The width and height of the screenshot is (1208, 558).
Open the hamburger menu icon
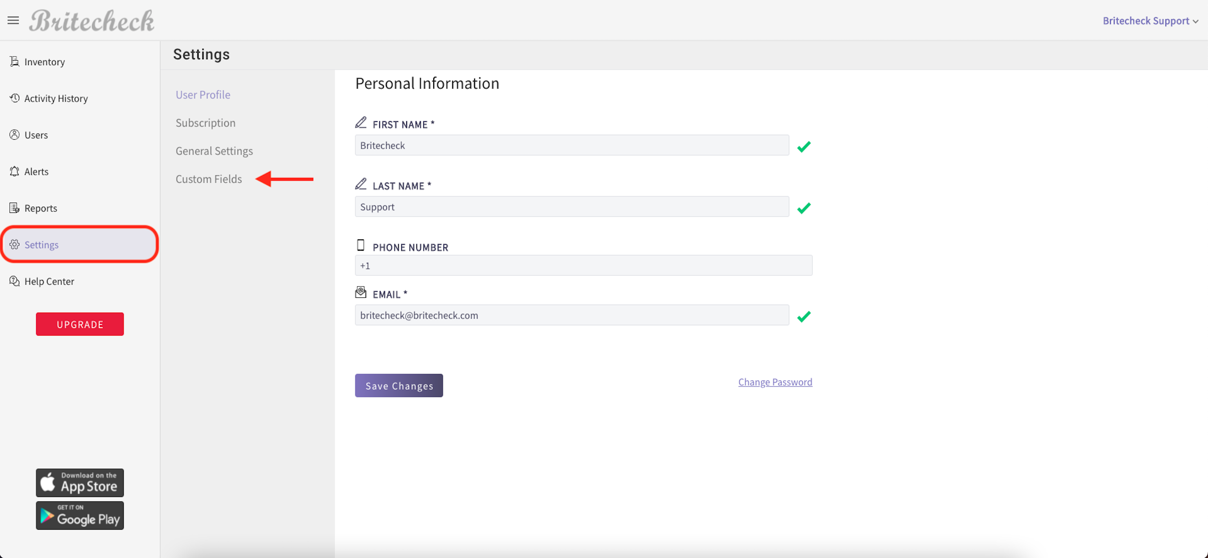coord(13,20)
